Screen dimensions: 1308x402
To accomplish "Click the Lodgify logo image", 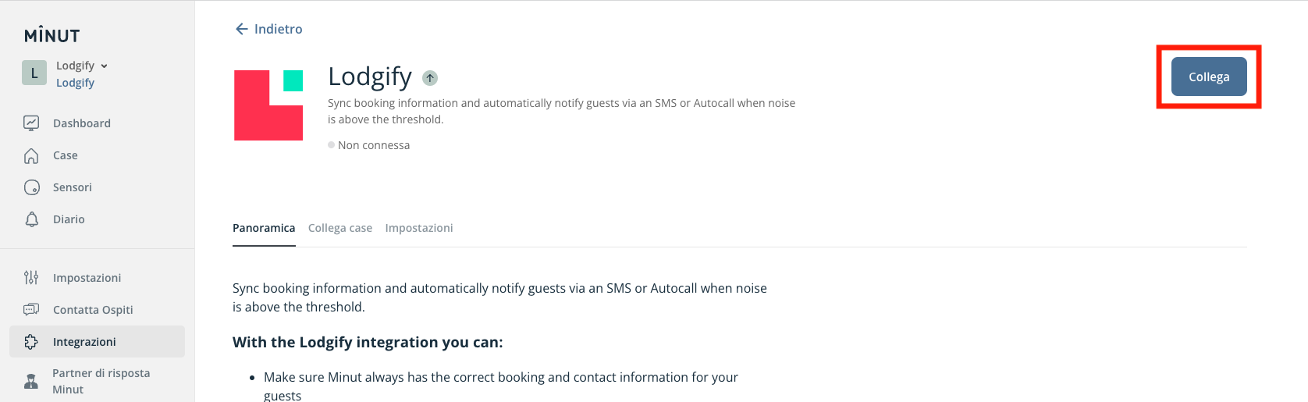I will [x=268, y=105].
